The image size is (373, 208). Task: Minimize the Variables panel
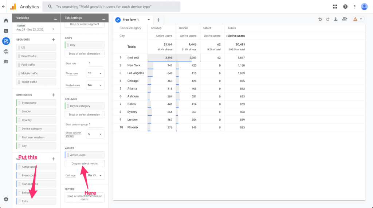pyautogui.click(x=55, y=18)
